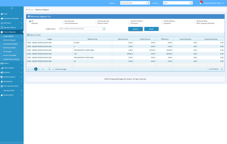The height and width of the screenshot is (144, 227).
Task: Select the Deposits radio button
Action: click(30, 23)
